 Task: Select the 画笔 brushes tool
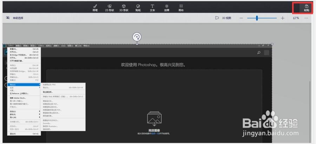click(95, 8)
